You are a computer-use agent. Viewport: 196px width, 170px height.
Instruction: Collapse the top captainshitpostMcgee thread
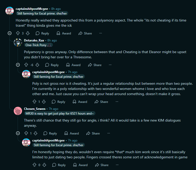(10, 33)
